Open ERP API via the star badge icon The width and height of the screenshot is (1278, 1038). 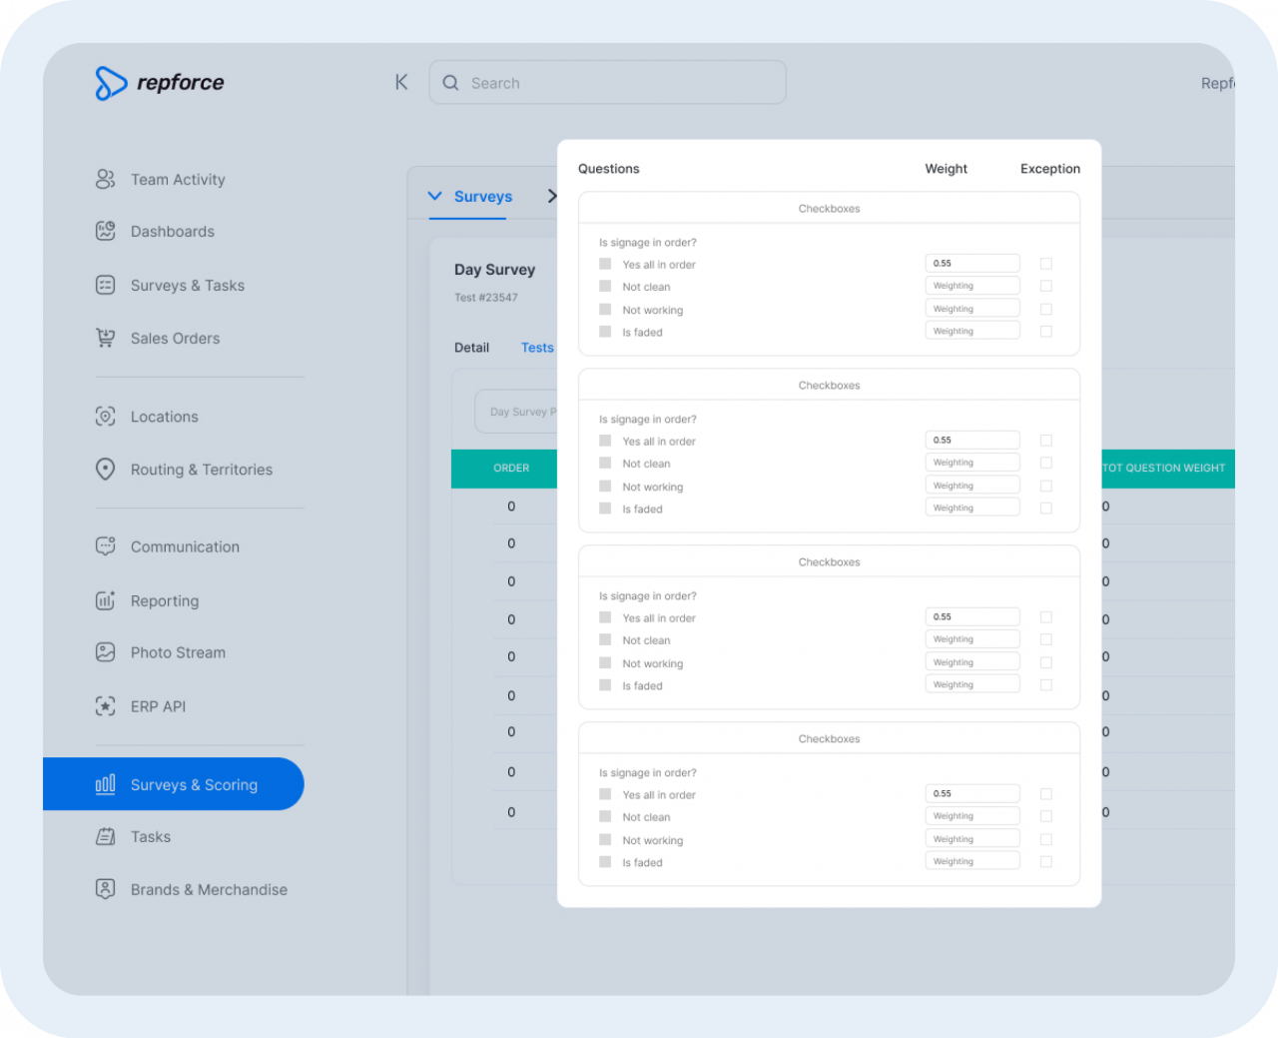coord(106,706)
